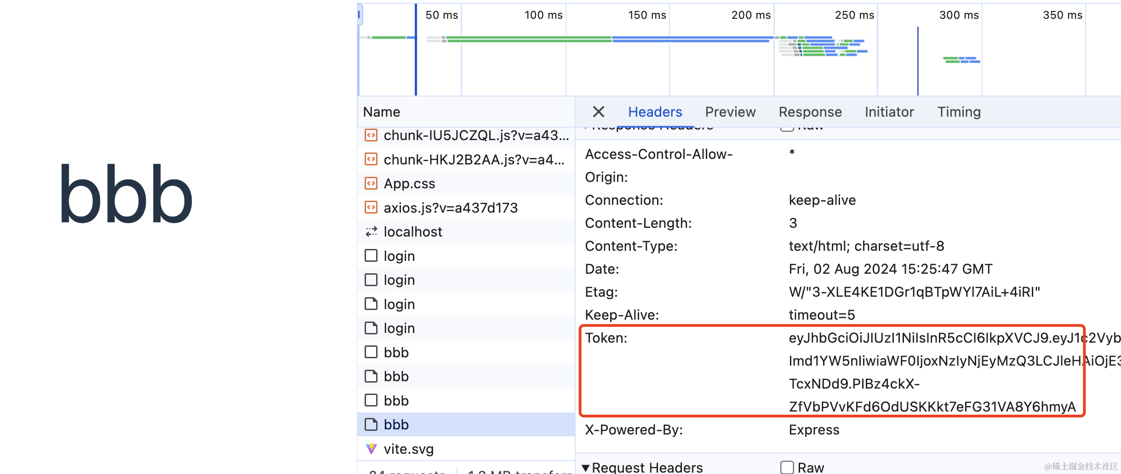The image size is (1121, 474).
Task: Switch to the Timing tab
Action: (959, 112)
